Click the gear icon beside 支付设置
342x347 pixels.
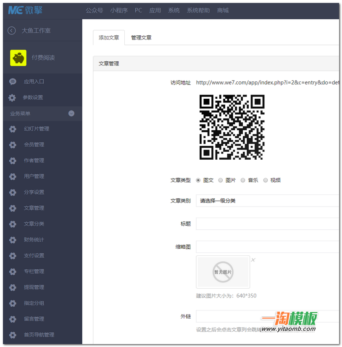click(x=13, y=256)
